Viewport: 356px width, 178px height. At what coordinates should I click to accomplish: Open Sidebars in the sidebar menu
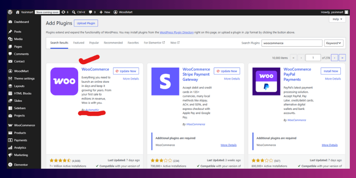(x=20, y=108)
